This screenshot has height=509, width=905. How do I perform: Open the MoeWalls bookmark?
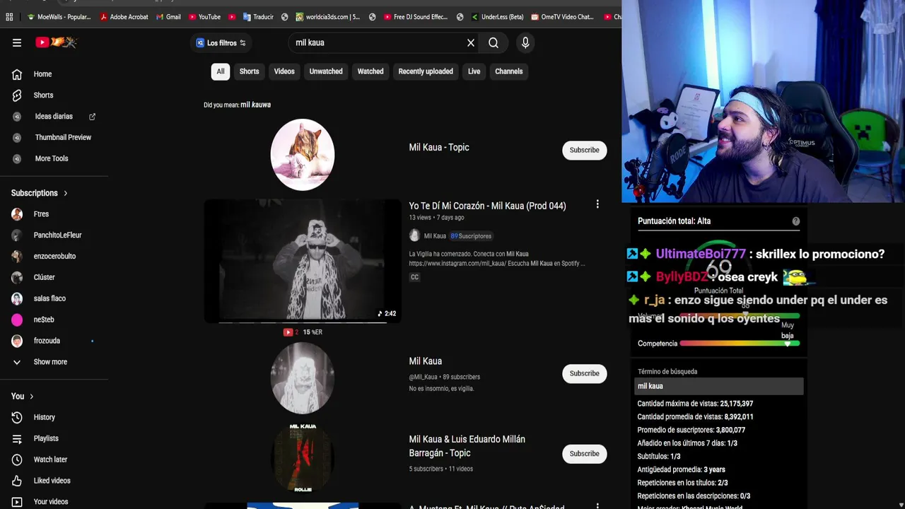tap(59, 17)
